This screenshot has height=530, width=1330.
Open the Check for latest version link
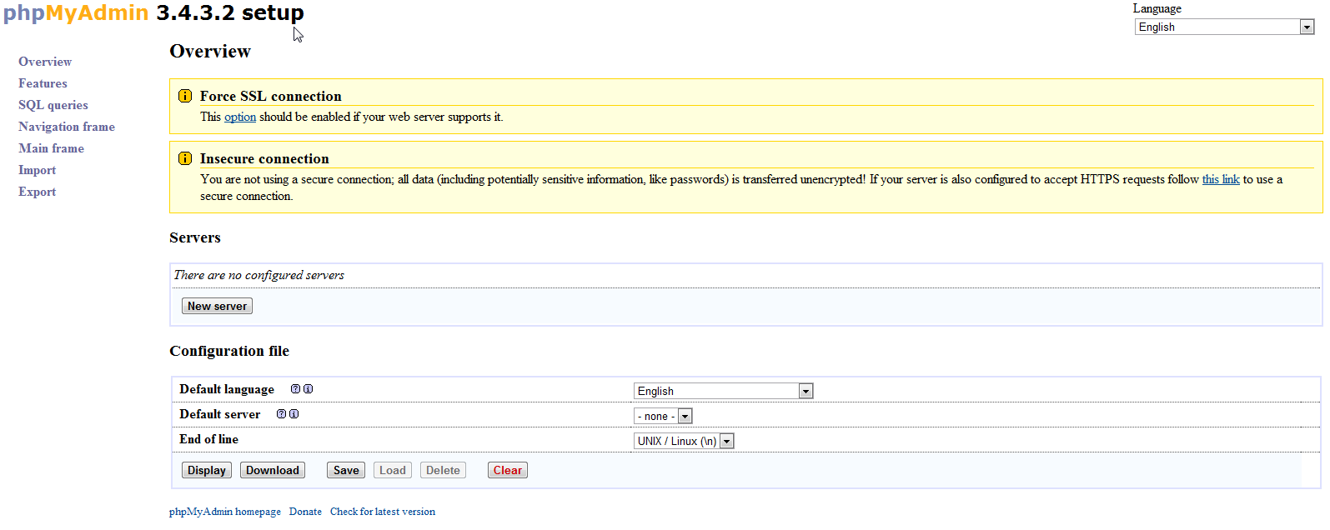coord(383,512)
